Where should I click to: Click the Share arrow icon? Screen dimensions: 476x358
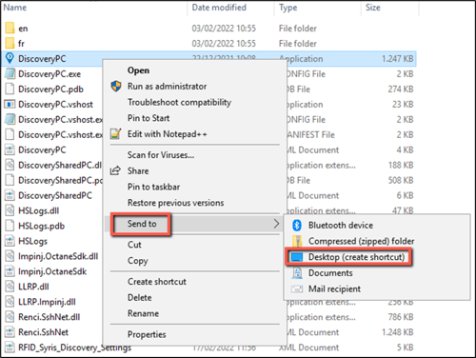pyautogui.click(x=115, y=170)
